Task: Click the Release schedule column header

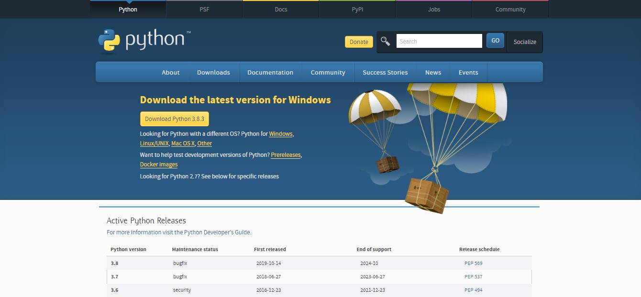Action: coord(479,250)
